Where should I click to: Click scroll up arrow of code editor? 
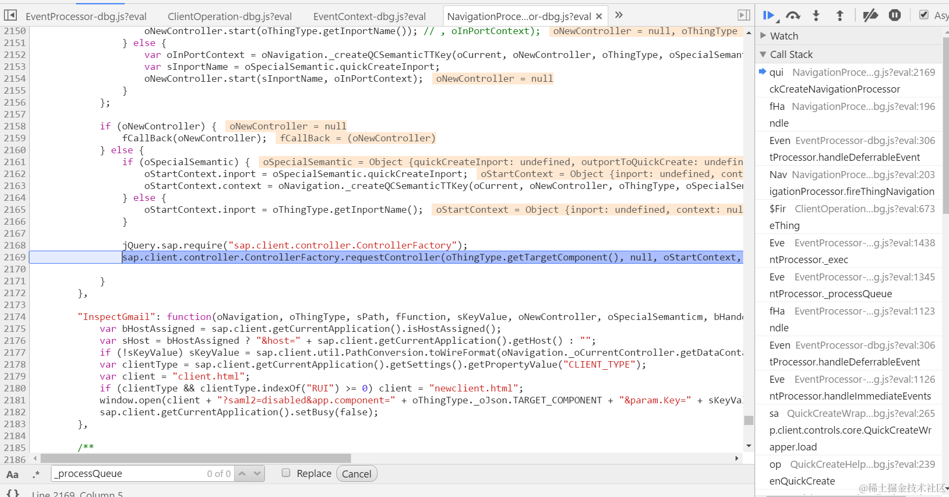(x=749, y=32)
